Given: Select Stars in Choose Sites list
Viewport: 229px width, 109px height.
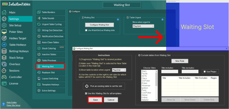Looking at the screenshot, I should pyautogui.click(x=144, y=71).
